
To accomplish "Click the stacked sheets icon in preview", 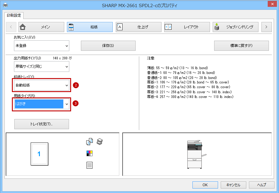I will (x=100, y=142).
